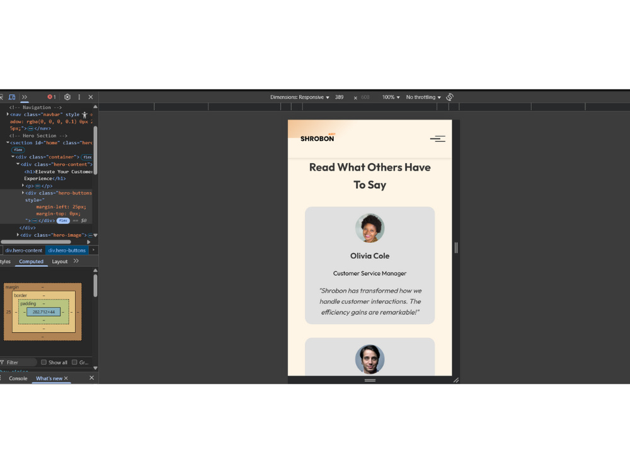Open the Dimensions Responsive dropdown
Image resolution: width=630 pixels, height=472 pixels.
click(300, 97)
